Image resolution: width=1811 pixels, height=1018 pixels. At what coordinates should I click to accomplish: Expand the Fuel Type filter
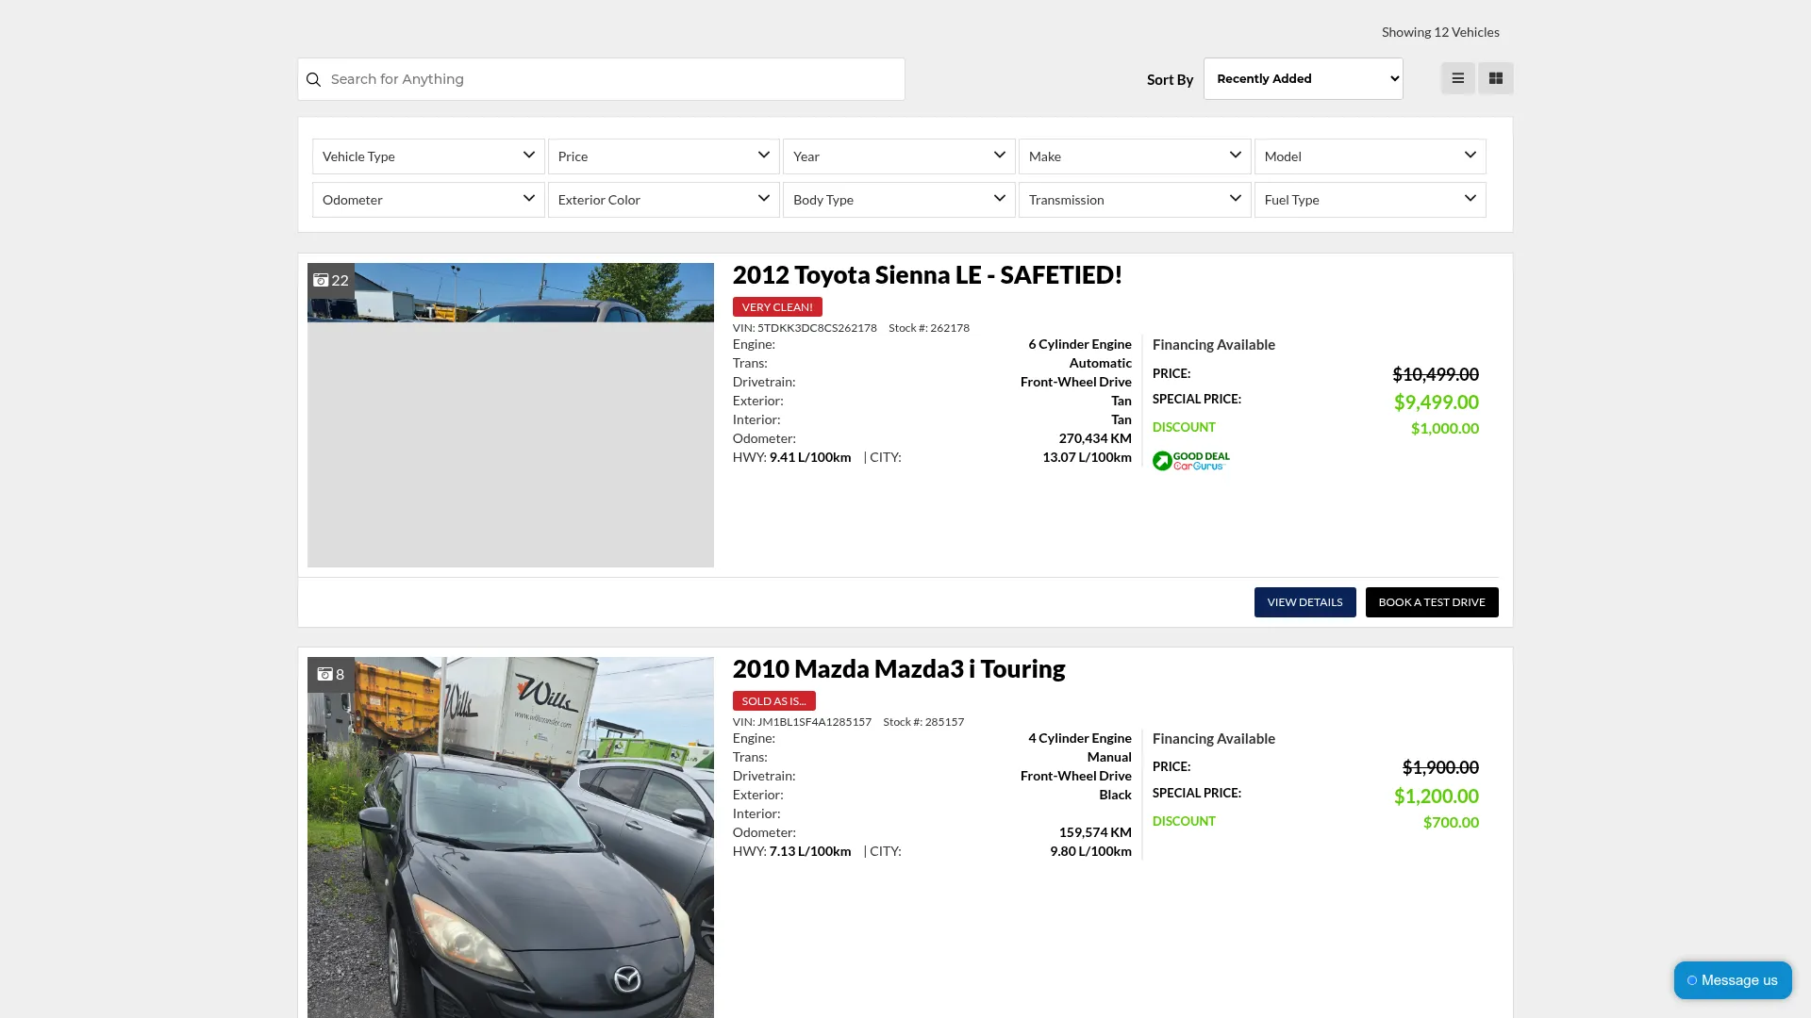pyautogui.click(x=1371, y=200)
